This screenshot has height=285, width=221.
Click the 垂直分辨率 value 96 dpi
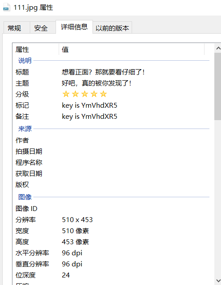(x=72, y=264)
